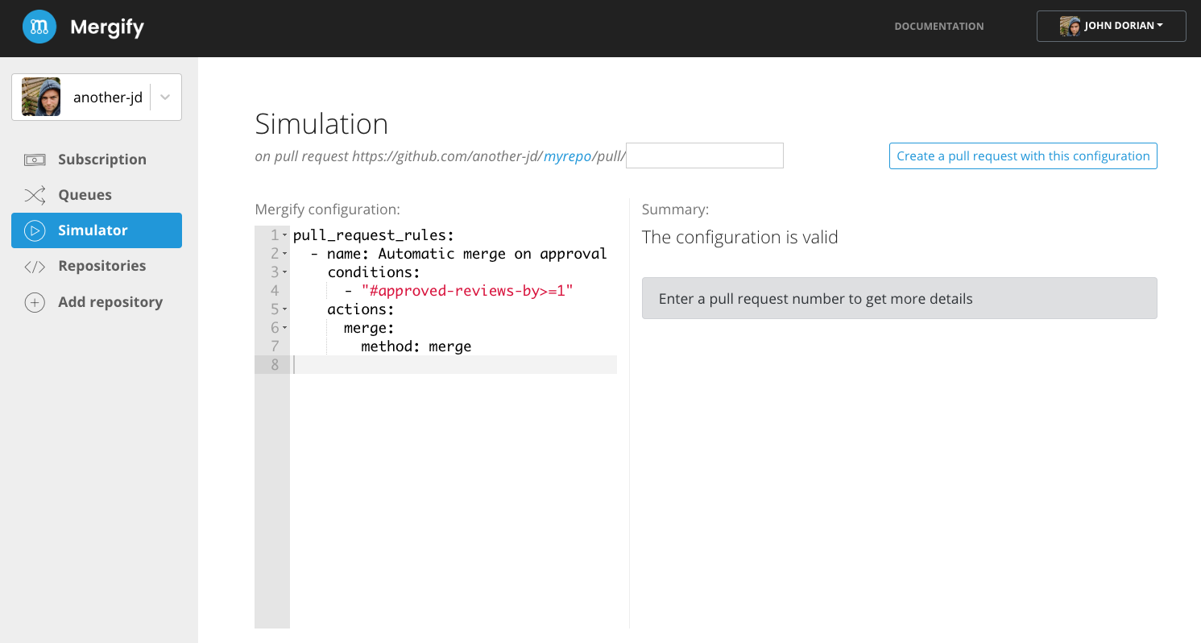Screen dimensions: 1201x643
Task: Click the Mergify logo icon
Action: [x=39, y=27]
